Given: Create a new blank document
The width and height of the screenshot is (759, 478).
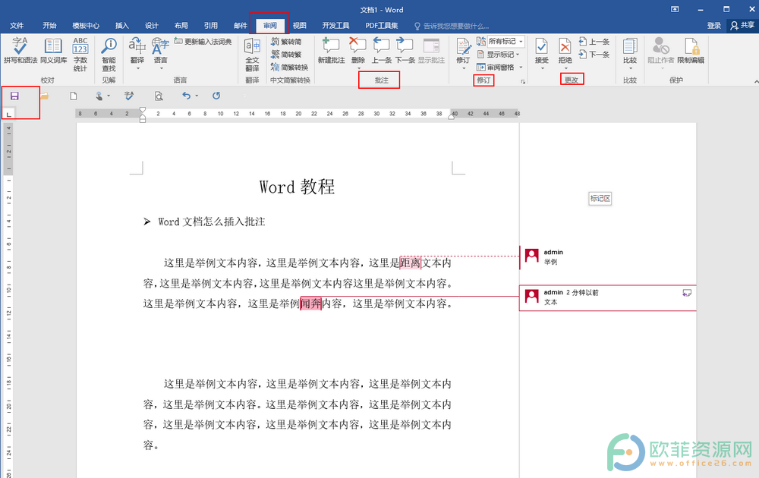Looking at the screenshot, I should (x=74, y=96).
